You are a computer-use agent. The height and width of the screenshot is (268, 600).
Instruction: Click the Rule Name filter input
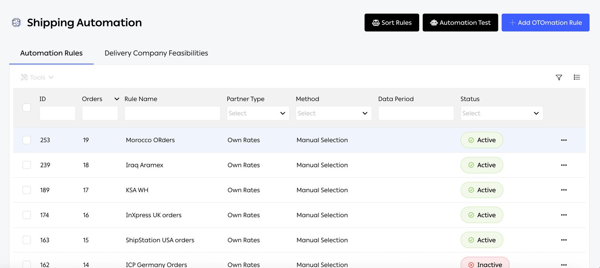click(172, 113)
